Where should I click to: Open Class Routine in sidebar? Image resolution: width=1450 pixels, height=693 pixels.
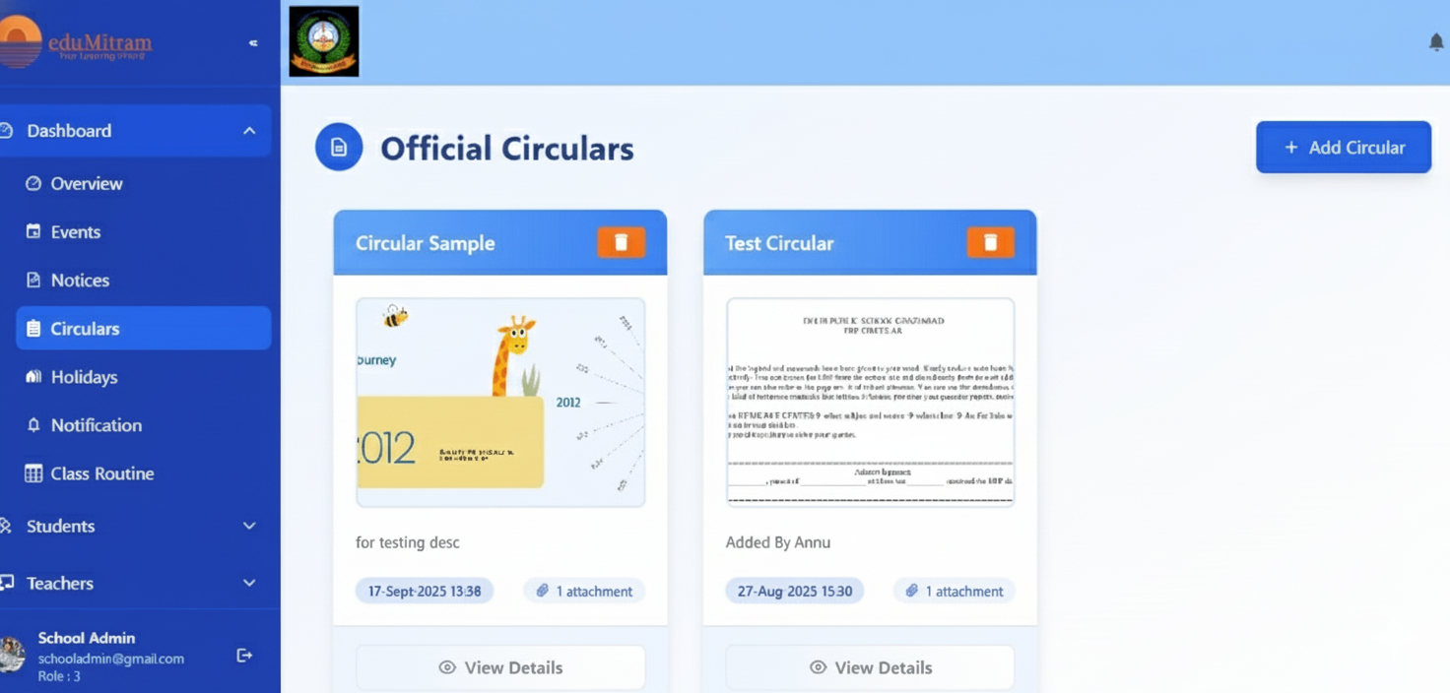(102, 472)
